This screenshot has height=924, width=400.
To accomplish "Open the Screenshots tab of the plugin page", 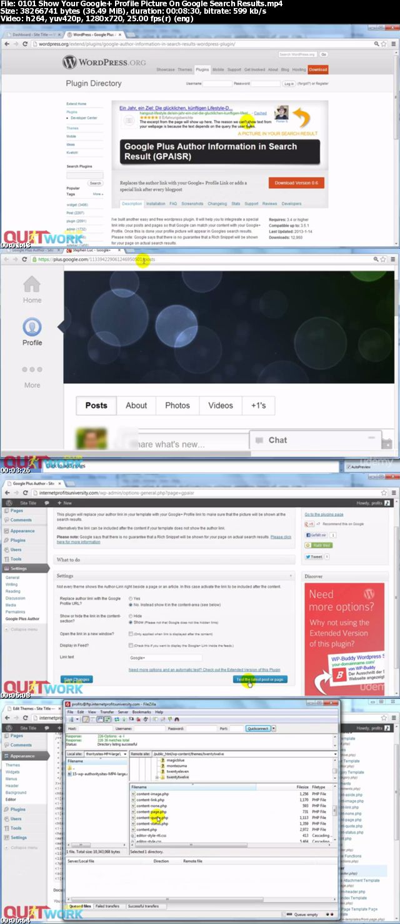I will pos(192,204).
